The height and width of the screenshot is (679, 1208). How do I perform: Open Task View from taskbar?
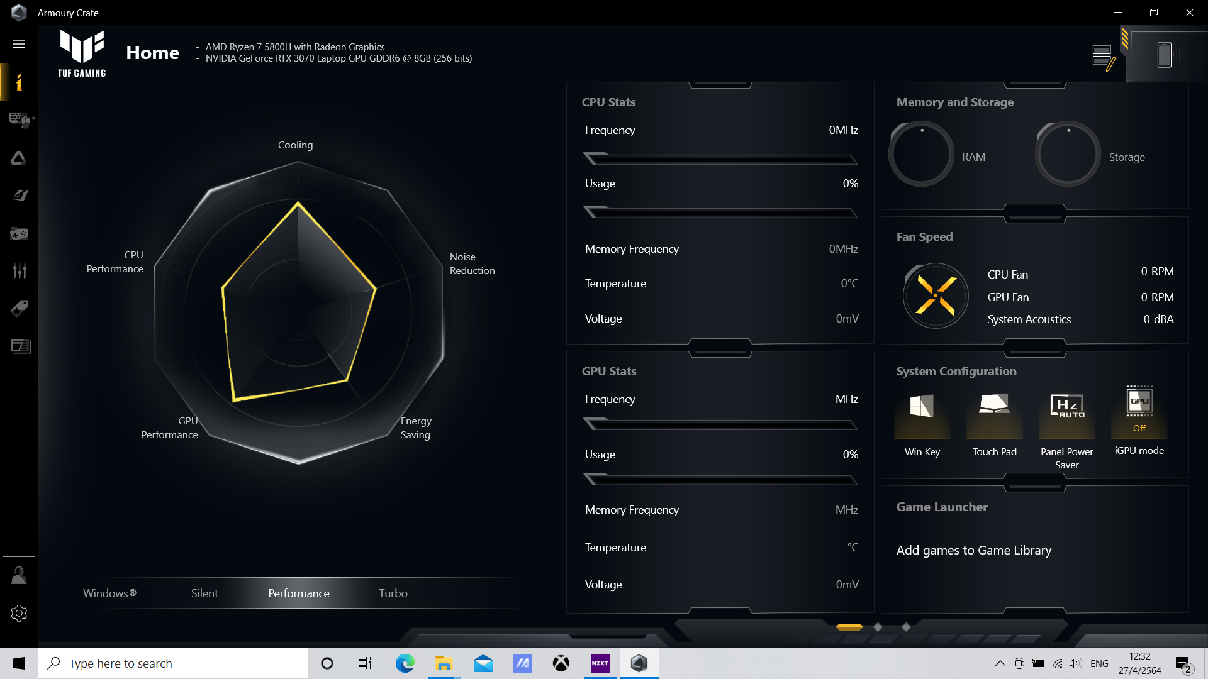tap(365, 663)
